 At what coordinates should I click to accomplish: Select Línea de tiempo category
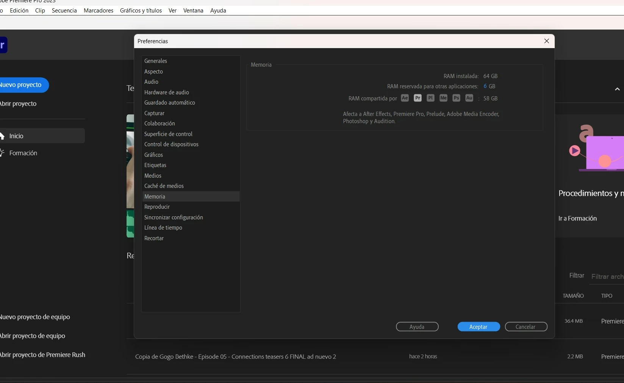point(191,228)
